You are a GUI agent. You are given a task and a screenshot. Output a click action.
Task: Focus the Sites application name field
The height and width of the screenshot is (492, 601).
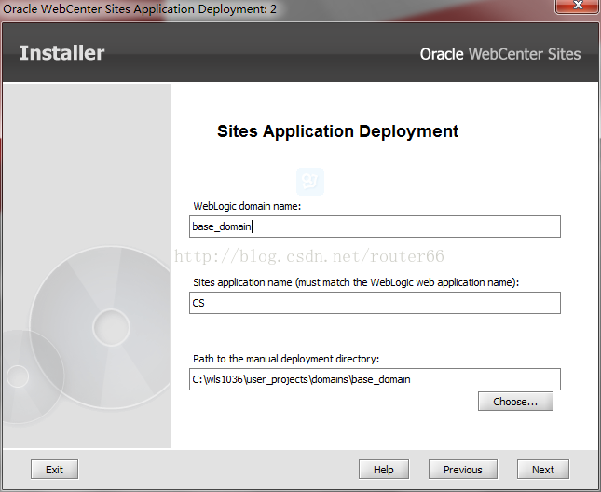[375, 303]
